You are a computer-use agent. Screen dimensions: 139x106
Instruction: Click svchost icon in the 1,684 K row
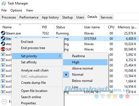[3, 81]
